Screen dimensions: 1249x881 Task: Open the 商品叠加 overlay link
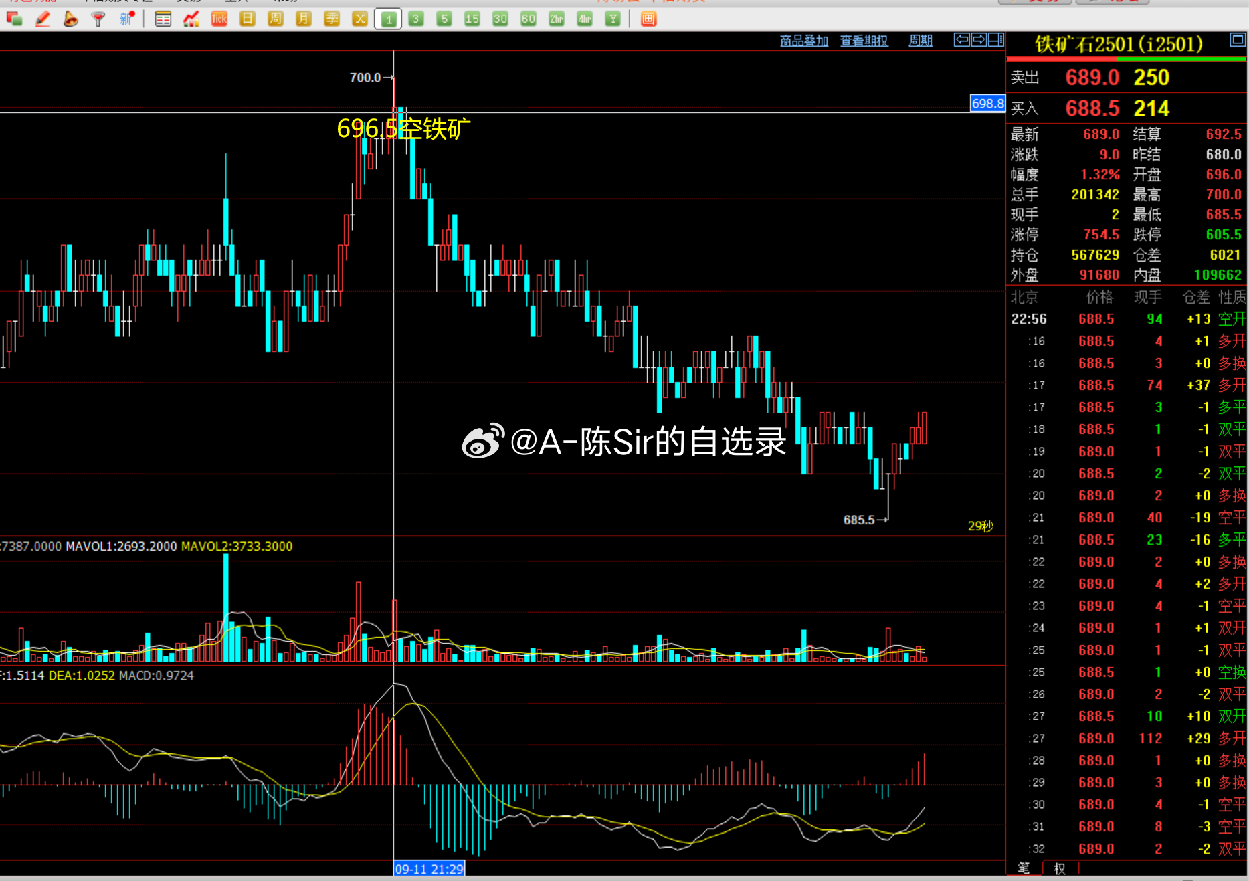804,41
